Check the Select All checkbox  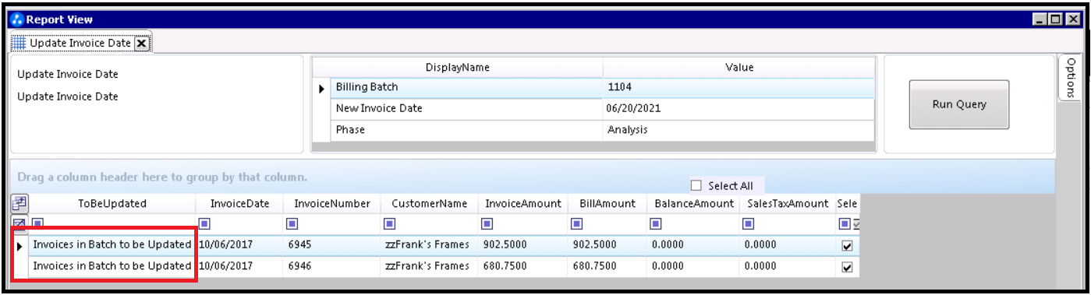(696, 186)
